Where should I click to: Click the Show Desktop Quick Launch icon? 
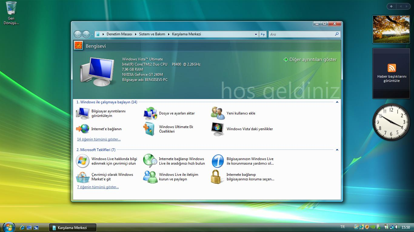tap(29, 227)
